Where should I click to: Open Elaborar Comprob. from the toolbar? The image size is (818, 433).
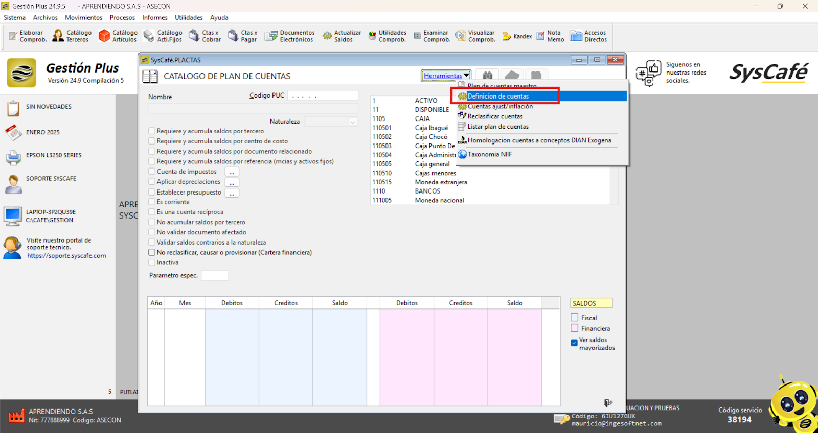[28, 36]
